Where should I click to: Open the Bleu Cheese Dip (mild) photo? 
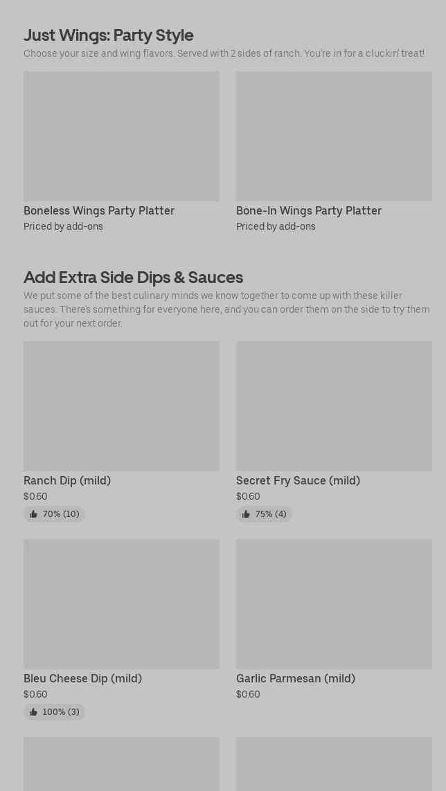click(121, 604)
